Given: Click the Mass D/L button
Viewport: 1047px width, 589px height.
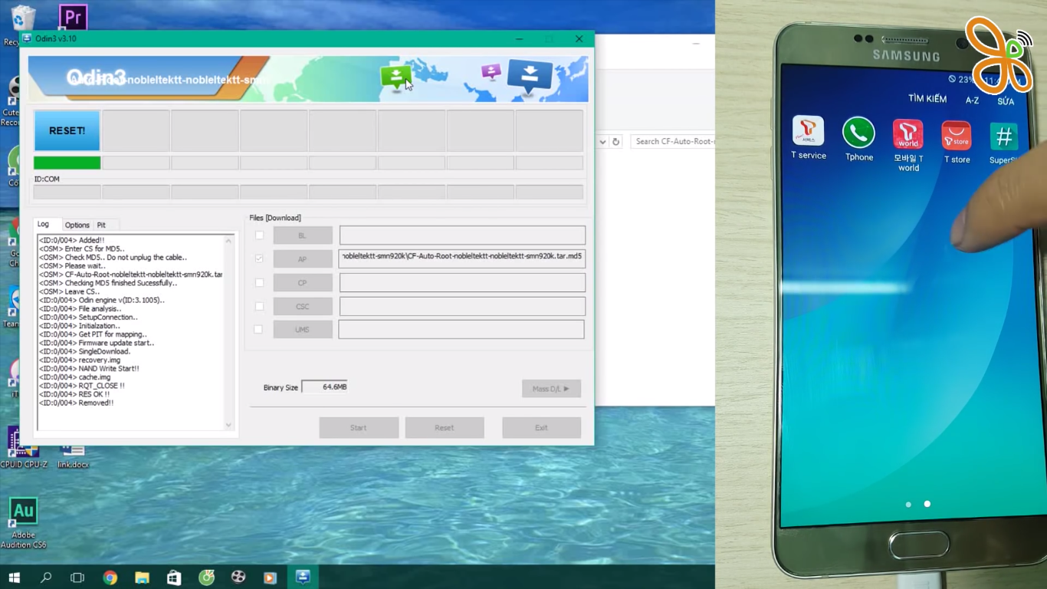Looking at the screenshot, I should (x=551, y=389).
